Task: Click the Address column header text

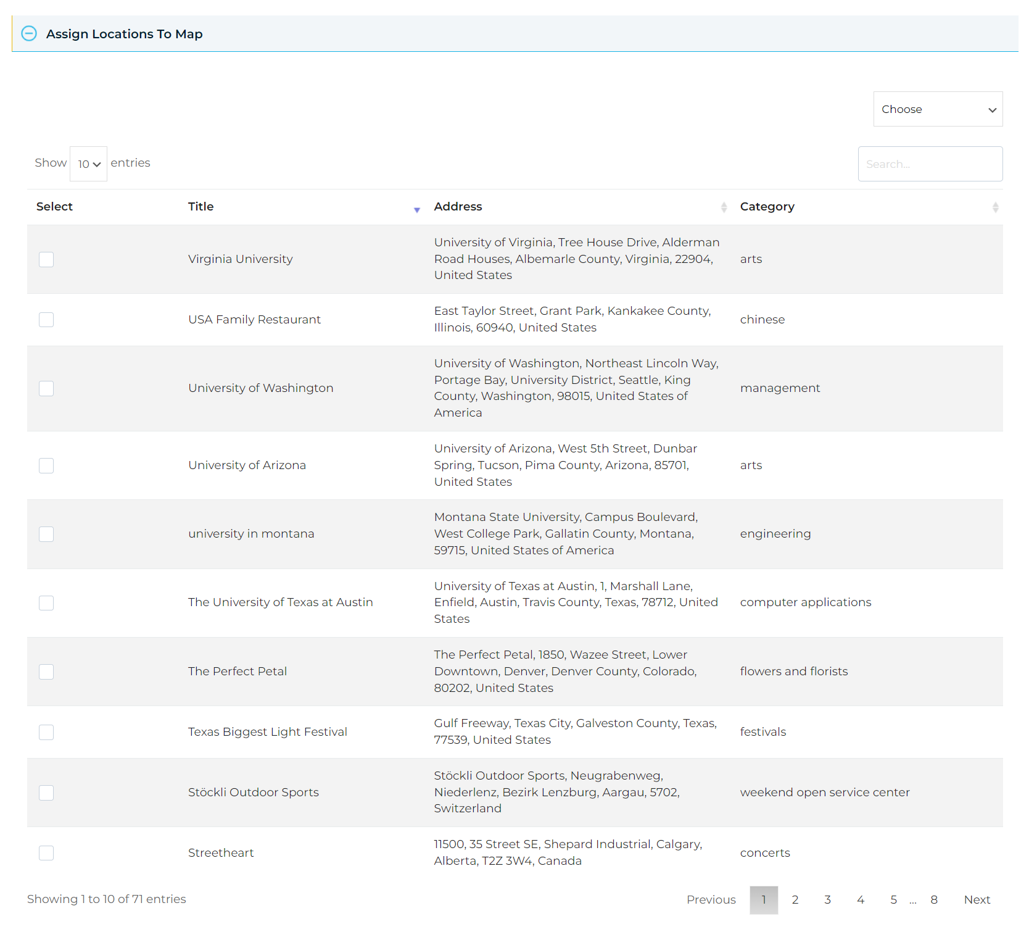Action: tap(458, 207)
